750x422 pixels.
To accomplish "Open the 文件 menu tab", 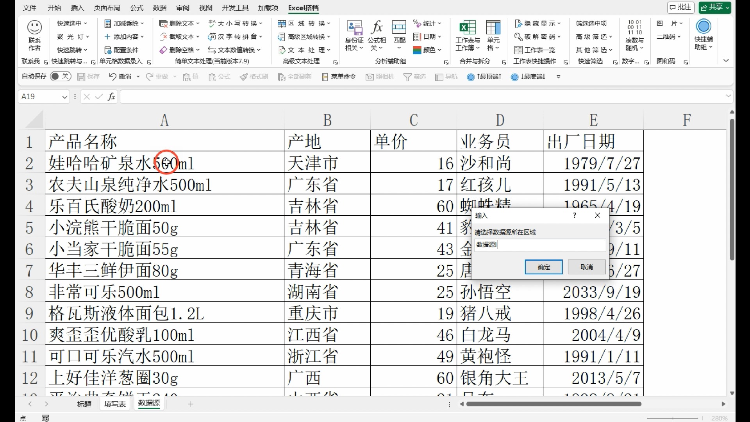I will click(x=29, y=8).
